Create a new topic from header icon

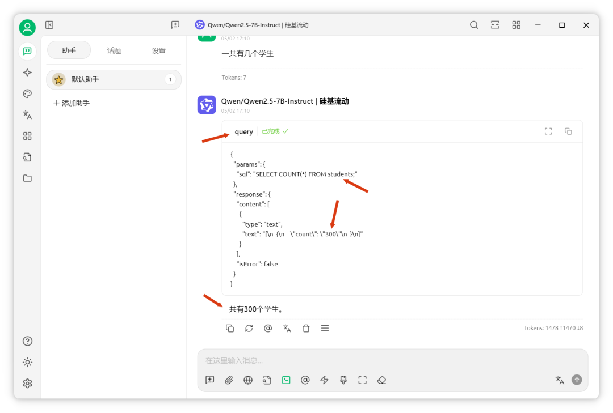(x=175, y=25)
